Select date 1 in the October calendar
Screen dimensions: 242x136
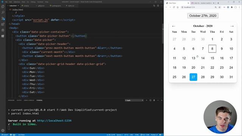coord(212,39)
